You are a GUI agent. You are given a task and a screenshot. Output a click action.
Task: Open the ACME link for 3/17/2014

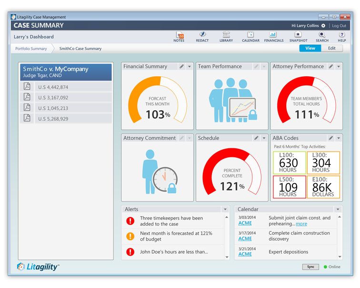coord(245,238)
